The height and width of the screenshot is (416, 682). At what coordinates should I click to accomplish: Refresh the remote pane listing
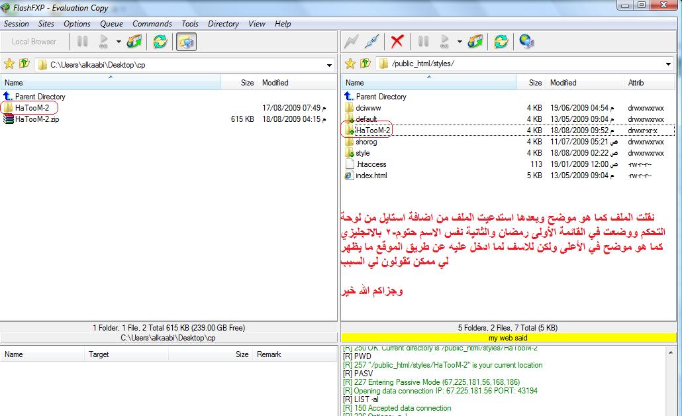(501, 42)
